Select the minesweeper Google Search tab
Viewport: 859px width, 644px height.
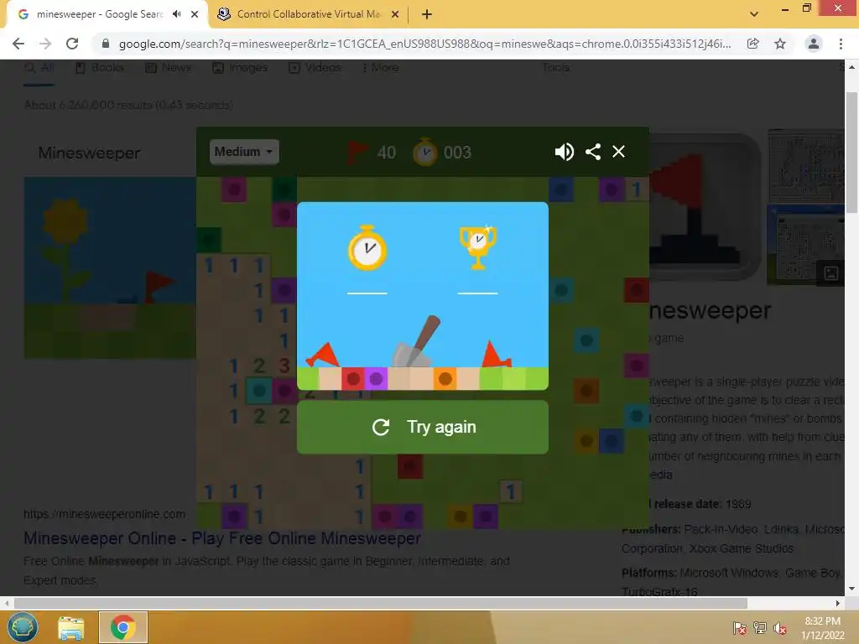point(99,14)
